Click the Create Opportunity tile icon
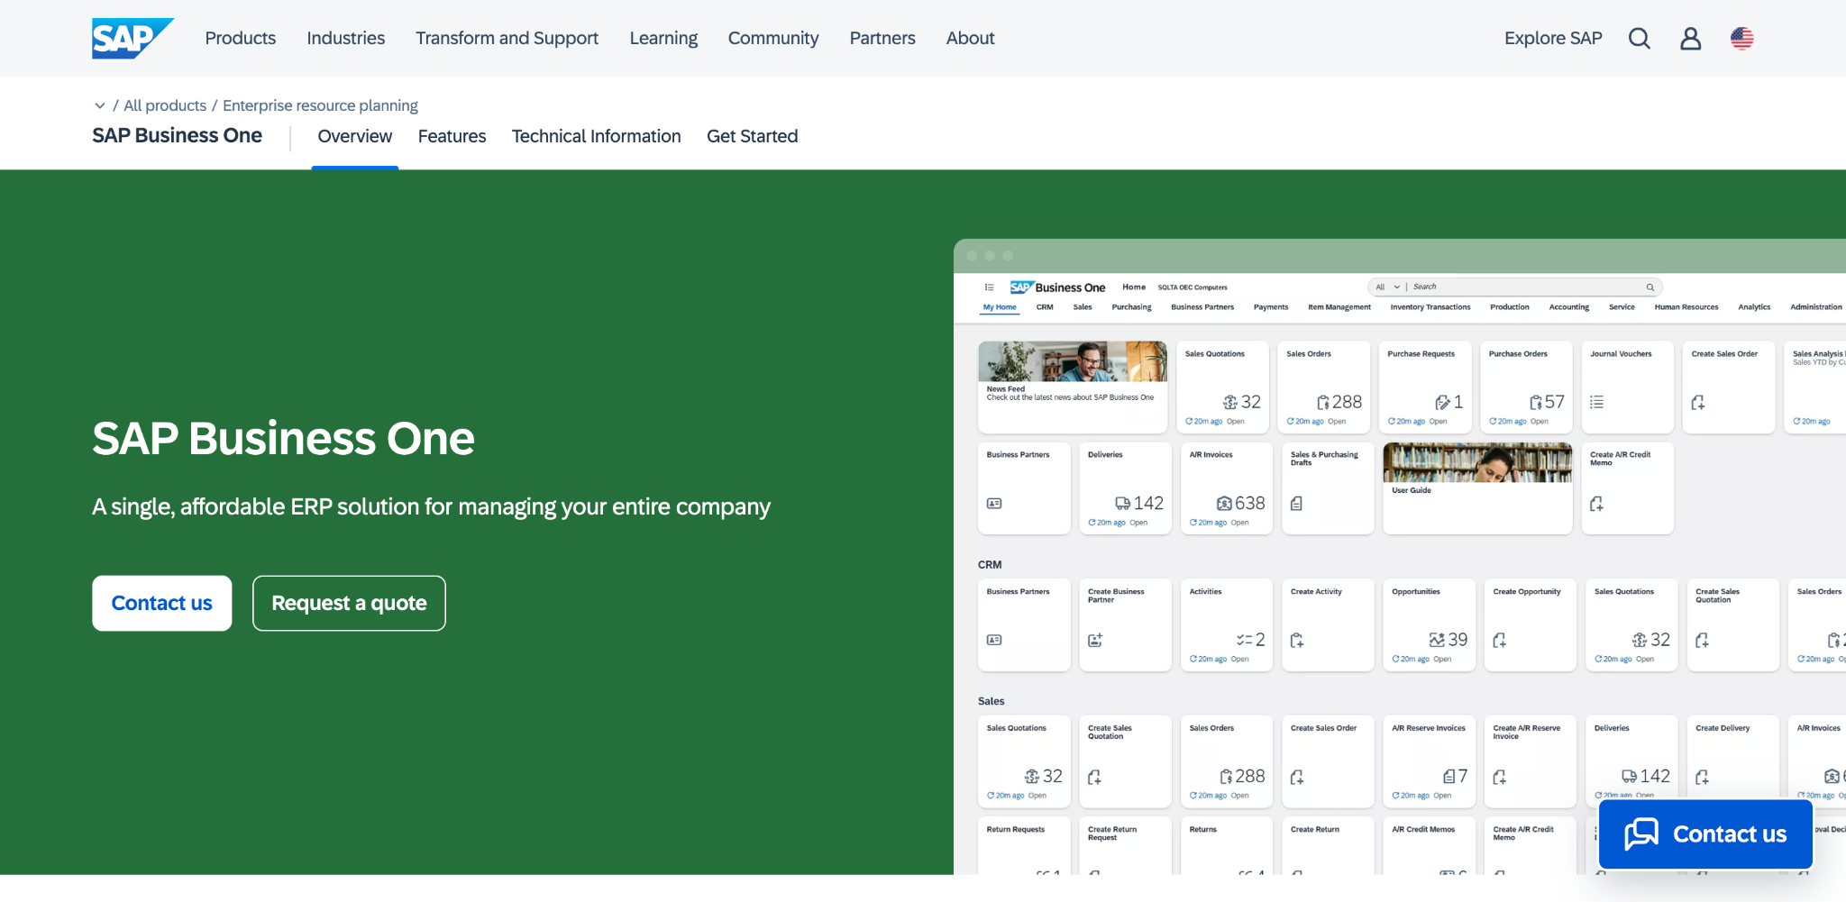This screenshot has height=902, width=1846. (x=1500, y=640)
